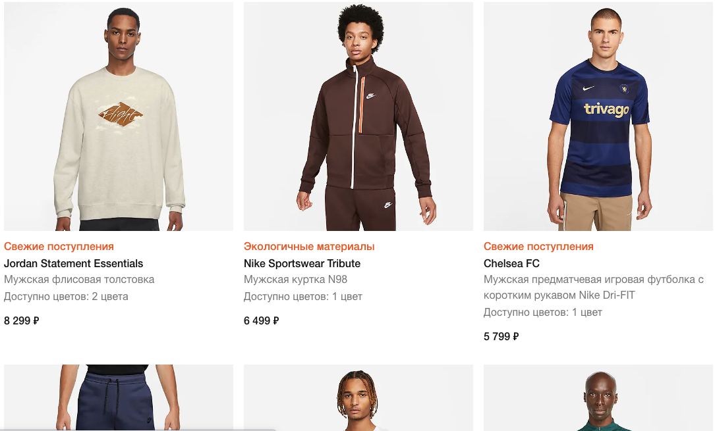Click 'Свежие поступления' above Chelsea FC
The width and height of the screenshot is (715, 431).
pyautogui.click(x=538, y=247)
